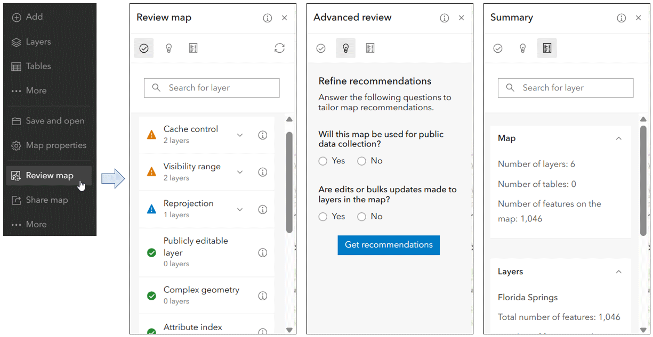Select Review map in the sidebar
This screenshot has height=337, width=653.
[49, 175]
